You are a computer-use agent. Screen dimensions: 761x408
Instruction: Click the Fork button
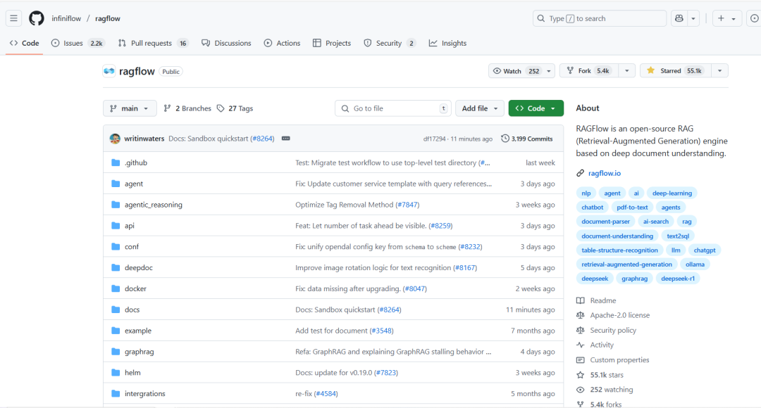tap(589, 71)
